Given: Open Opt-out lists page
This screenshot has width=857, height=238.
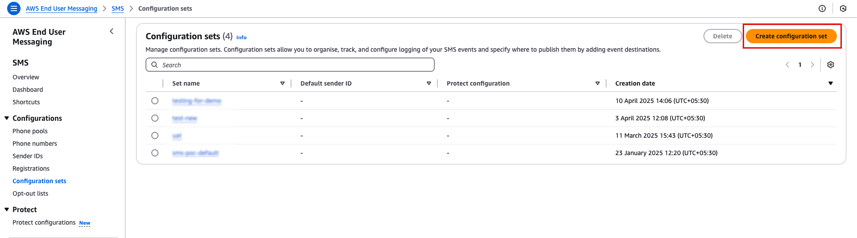Looking at the screenshot, I should [30, 193].
